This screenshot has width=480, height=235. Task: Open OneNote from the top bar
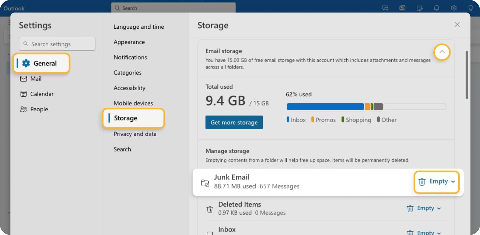[402, 8]
